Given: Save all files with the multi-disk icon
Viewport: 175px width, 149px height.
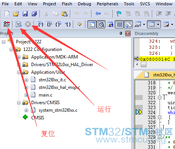Looking at the screenshot, I should tap(34, 14).
